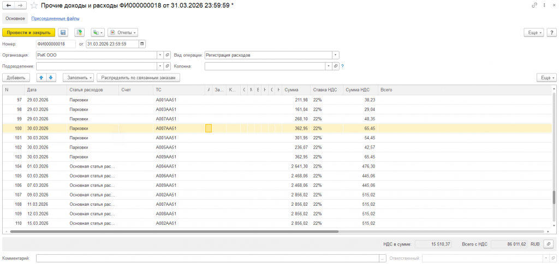Click the horizontal scrollbar of the table
This screenshot has width=559, height=264.
(174, 231)
